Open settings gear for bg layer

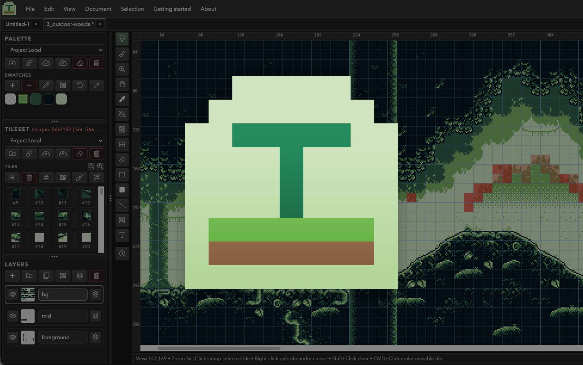96,294
